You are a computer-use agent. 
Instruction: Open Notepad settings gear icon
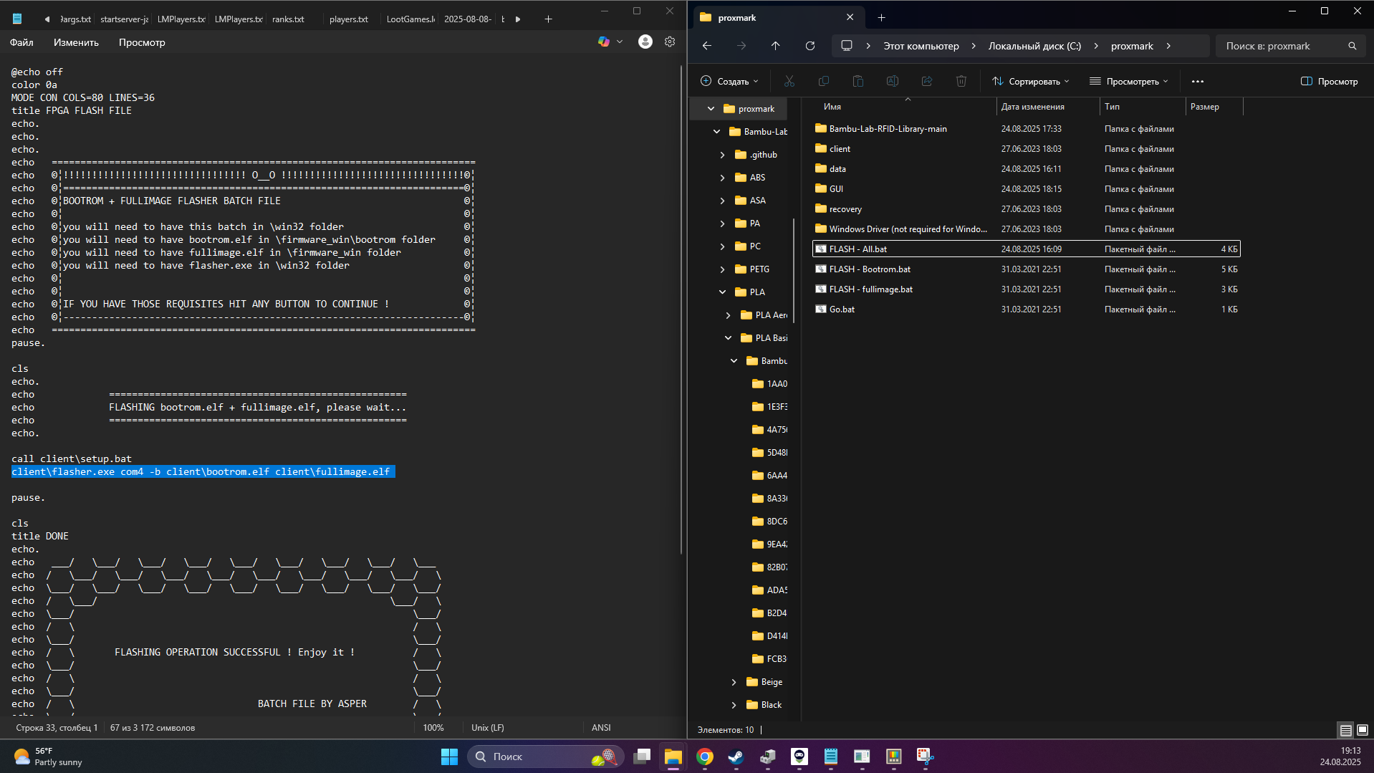coord(669,42)
